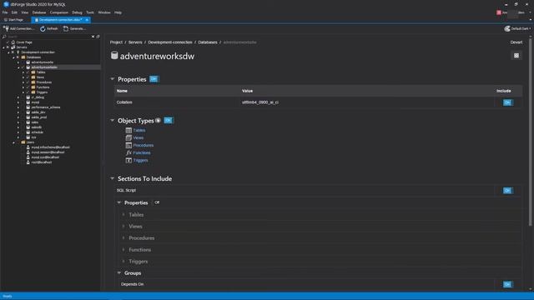Switch to the Start Page tab

[x=13, y=20]
